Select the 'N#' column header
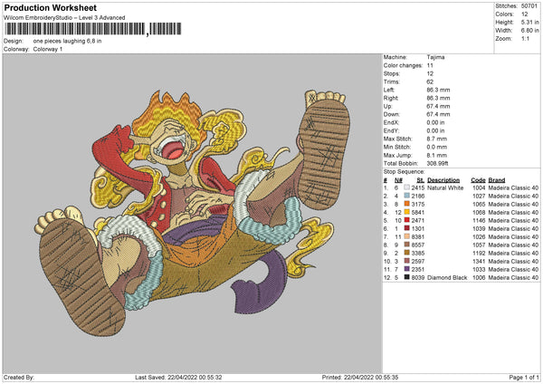Screen dimensions: 543x384 [398, 180]
